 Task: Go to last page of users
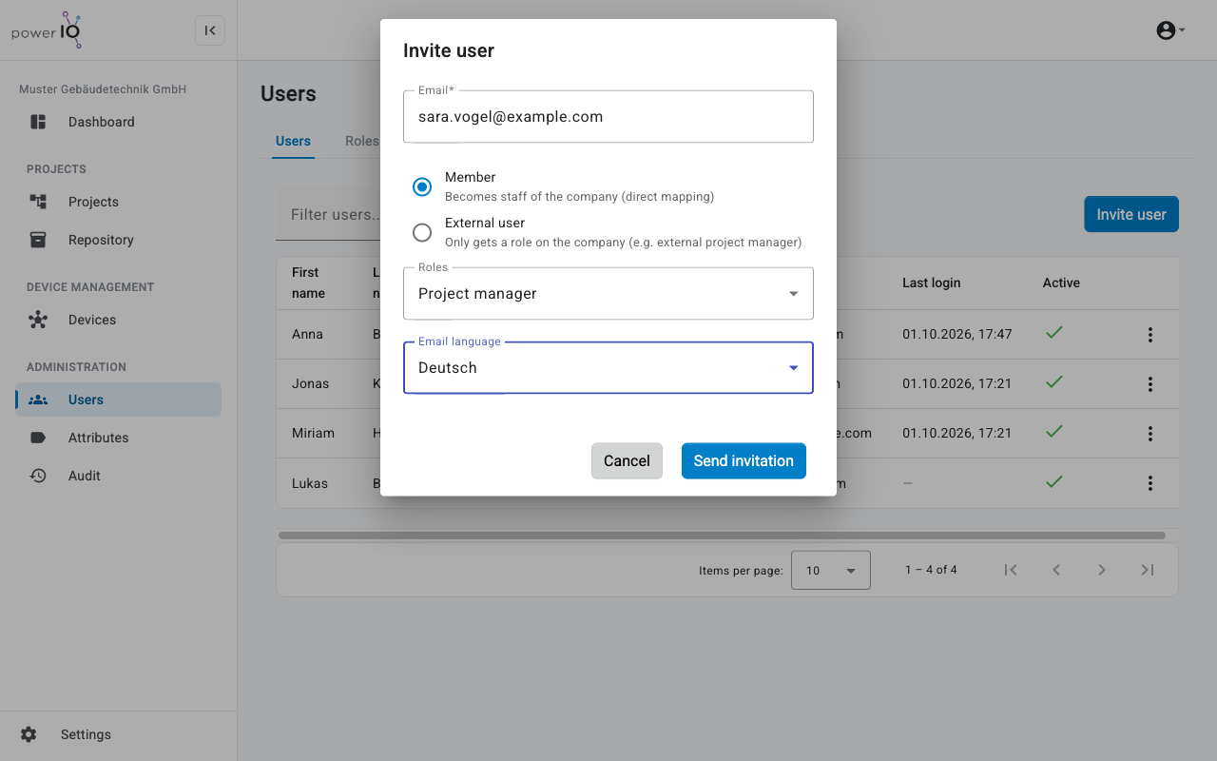(x=1148, y=570)
